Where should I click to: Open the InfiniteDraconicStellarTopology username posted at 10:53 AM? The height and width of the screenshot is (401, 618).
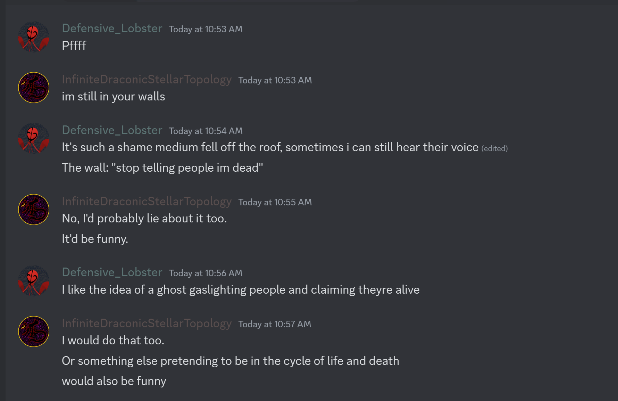click(147, 80)
